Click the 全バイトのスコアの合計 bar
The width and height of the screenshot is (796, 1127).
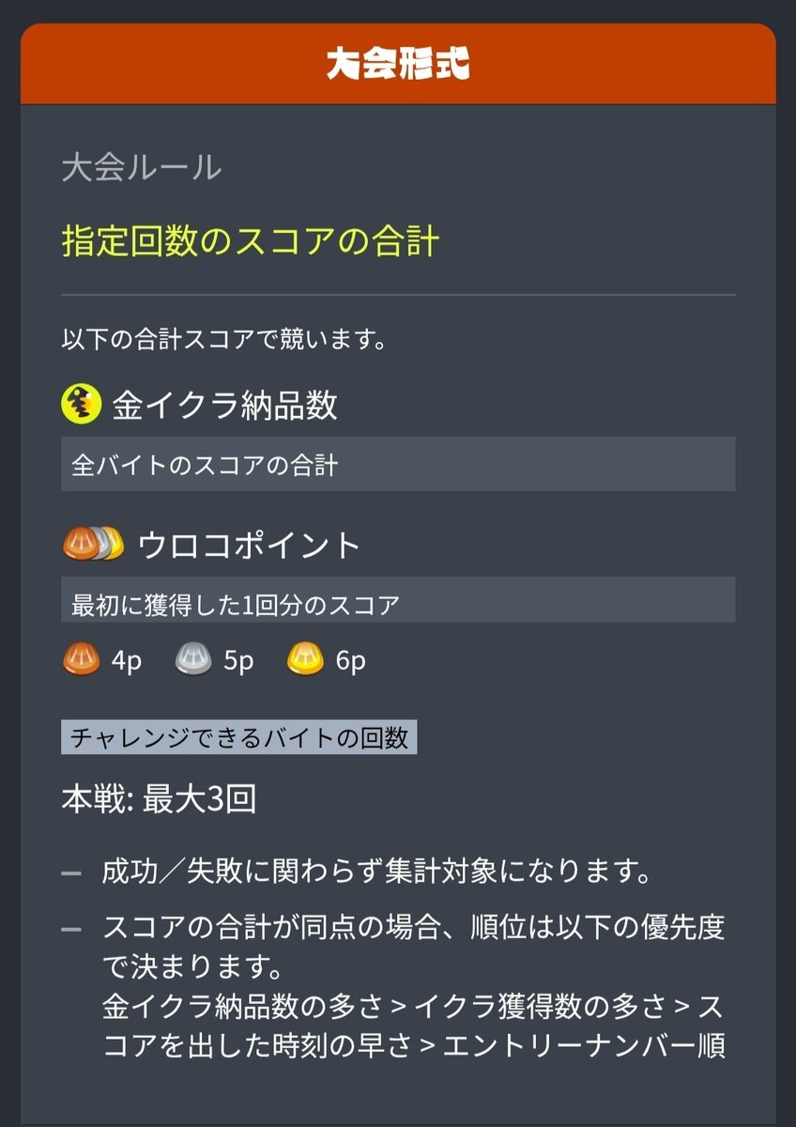click(x=398, y=464)
